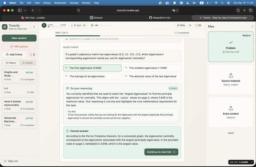Click Replace on the Problem file
The height and width of the screenshot is (167, 256).
[246, 36]
